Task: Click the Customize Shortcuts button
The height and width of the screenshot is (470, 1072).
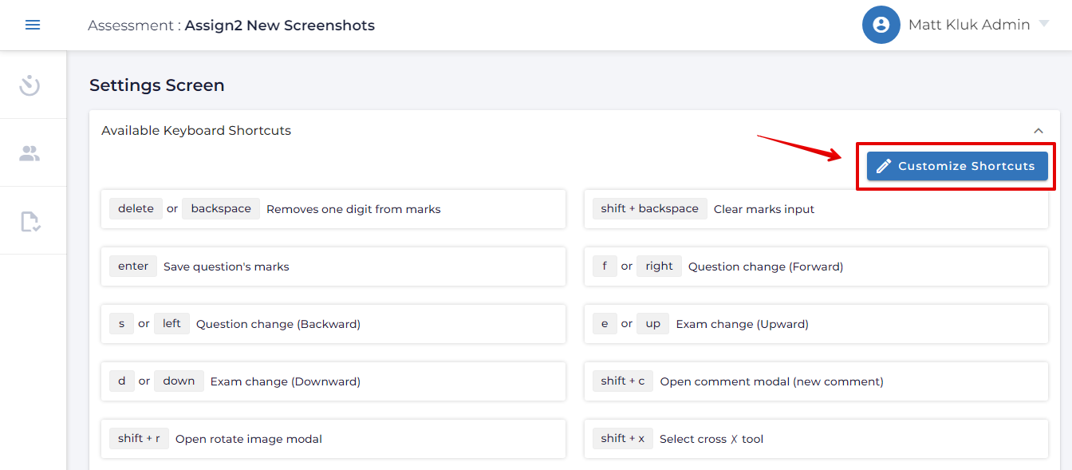Action: [957, 166]
